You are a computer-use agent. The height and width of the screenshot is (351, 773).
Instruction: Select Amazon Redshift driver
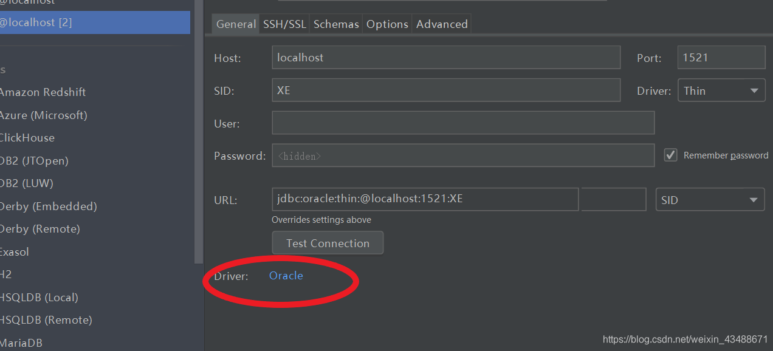pos(43,92)
